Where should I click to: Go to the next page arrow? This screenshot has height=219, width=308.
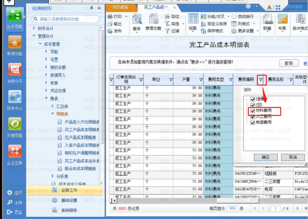(297, 208)
